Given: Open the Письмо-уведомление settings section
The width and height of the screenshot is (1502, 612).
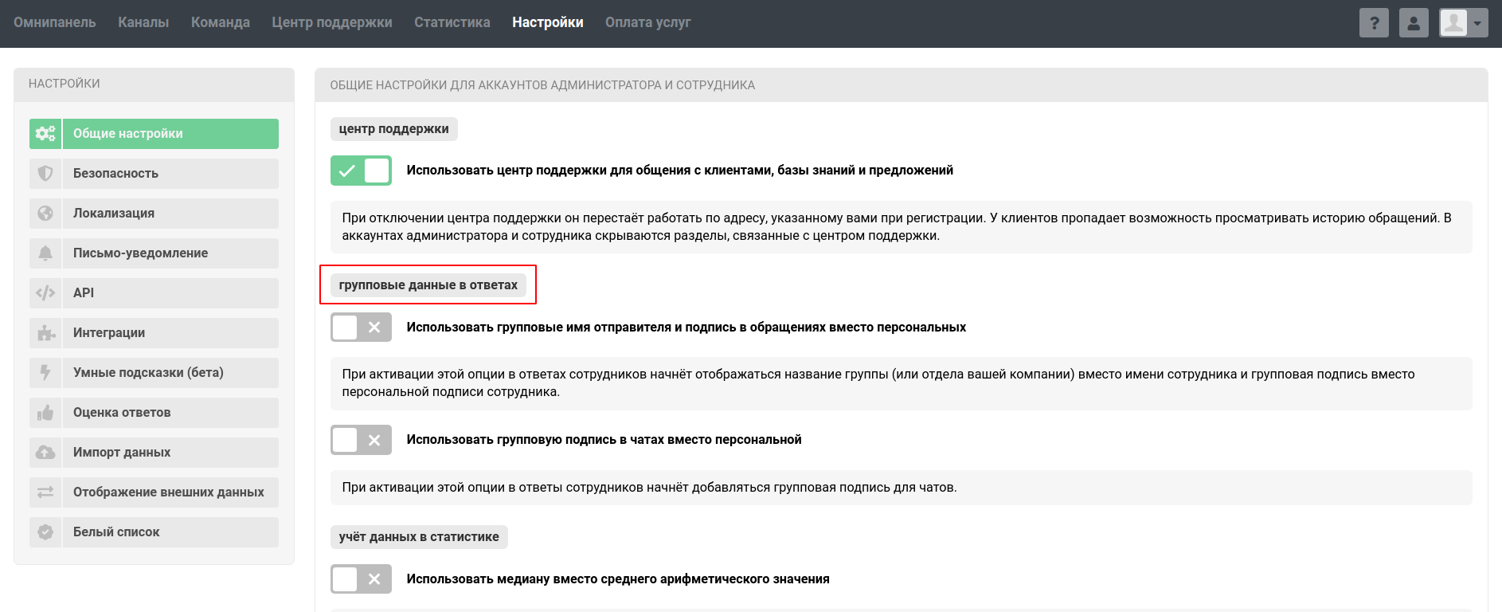Looking at the screenshot, I should (154, 253).
